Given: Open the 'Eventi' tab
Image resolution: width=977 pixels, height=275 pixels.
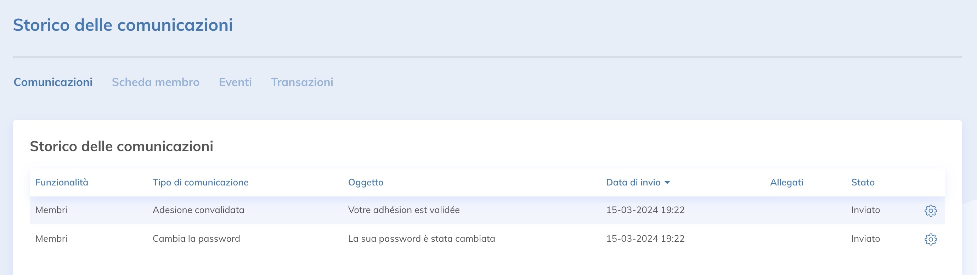Looking at the screenshot, I should pyautogui.click(x=236, y=82).
